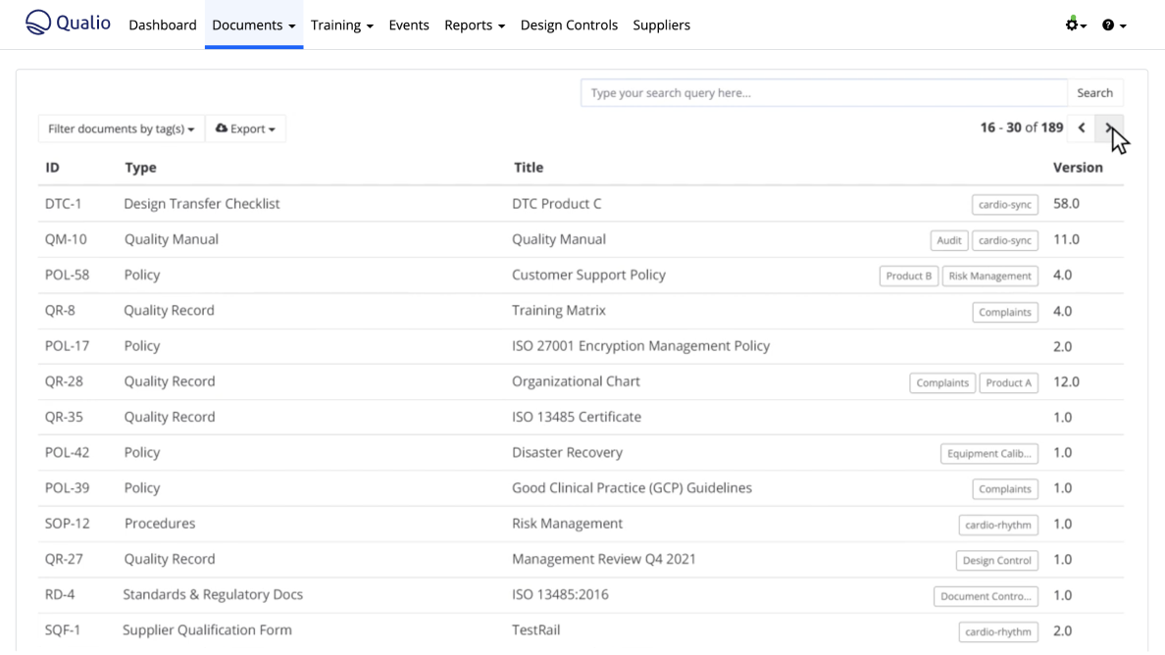
Task: Expand the Filter documents by tag(s) dropdown
Action: pyautogui.click(x=121, y=128)
